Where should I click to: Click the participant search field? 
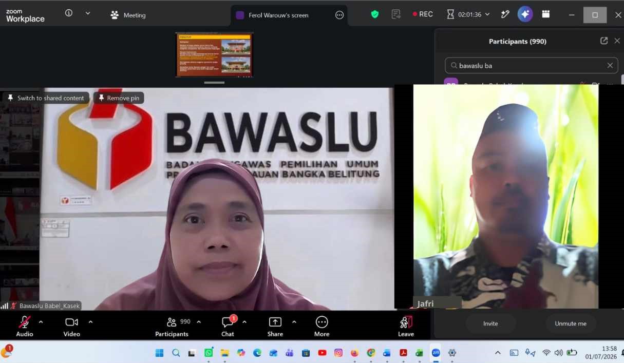pyautogui.click(x=532, y=66)
